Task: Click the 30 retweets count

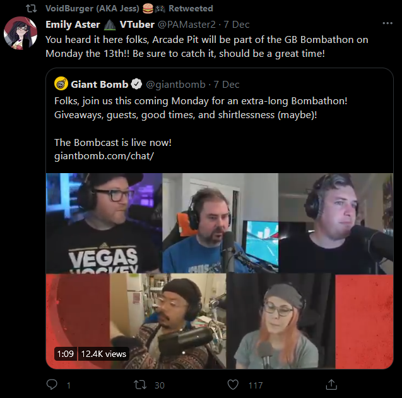Action: (160, 385)
